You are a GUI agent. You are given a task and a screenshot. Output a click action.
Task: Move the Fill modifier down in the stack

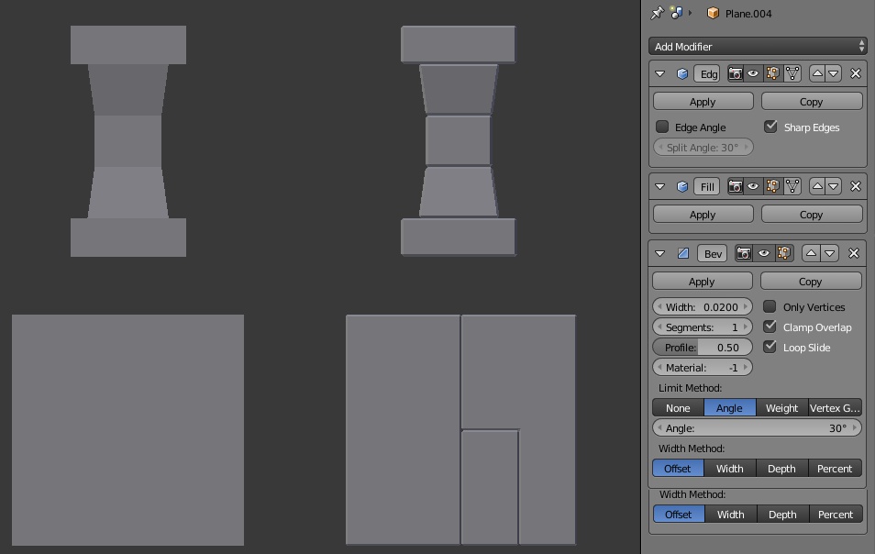coord(833,186)
